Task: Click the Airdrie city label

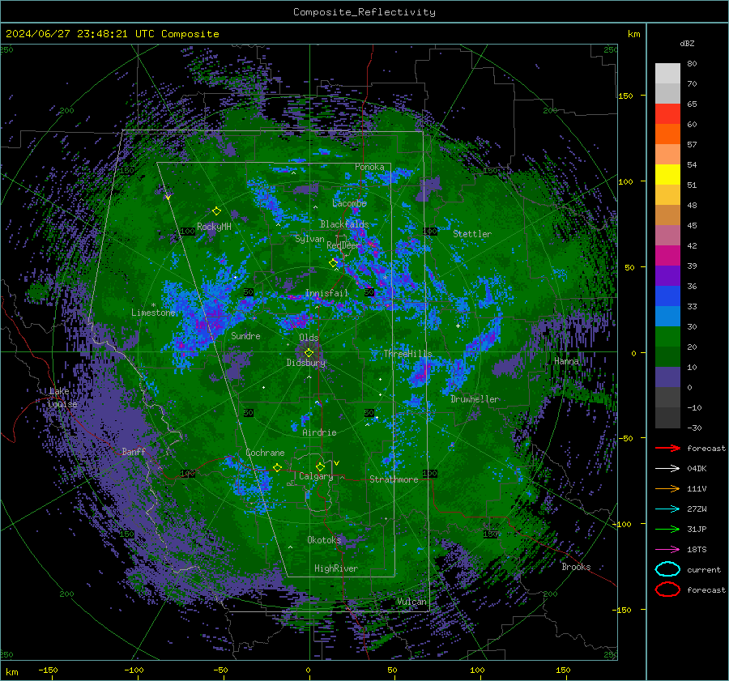Action: [319, 432]
